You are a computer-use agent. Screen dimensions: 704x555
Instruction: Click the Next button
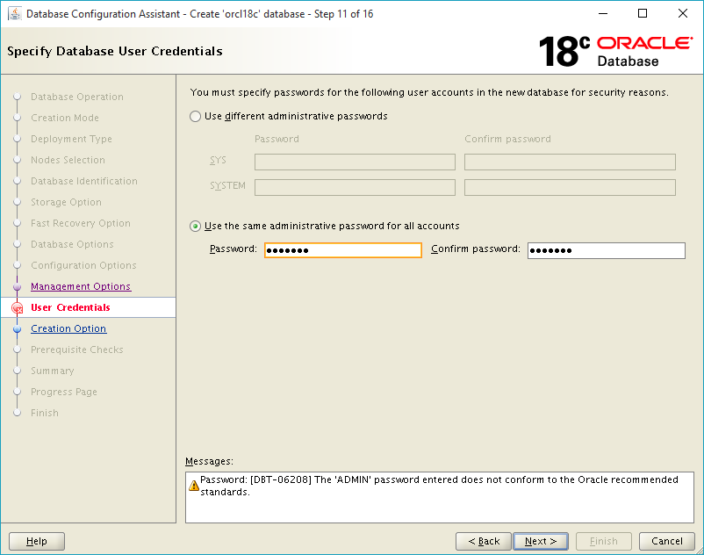coord(541,541)
